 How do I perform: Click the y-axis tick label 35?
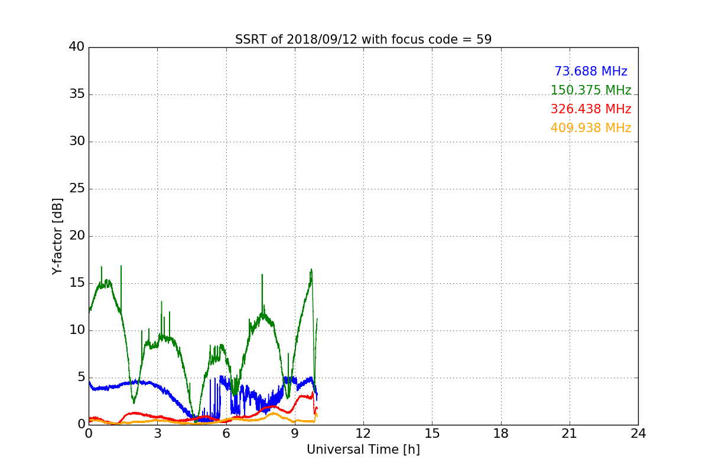(77, 94)
